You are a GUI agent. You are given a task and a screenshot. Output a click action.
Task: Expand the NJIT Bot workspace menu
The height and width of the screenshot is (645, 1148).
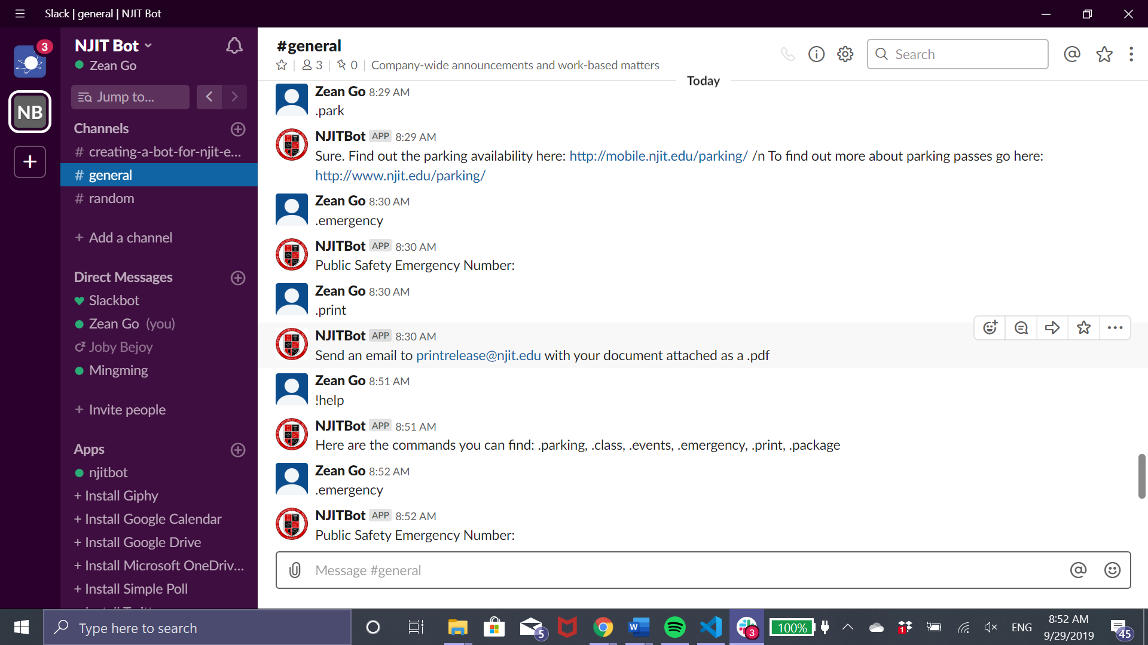(114, 46)
